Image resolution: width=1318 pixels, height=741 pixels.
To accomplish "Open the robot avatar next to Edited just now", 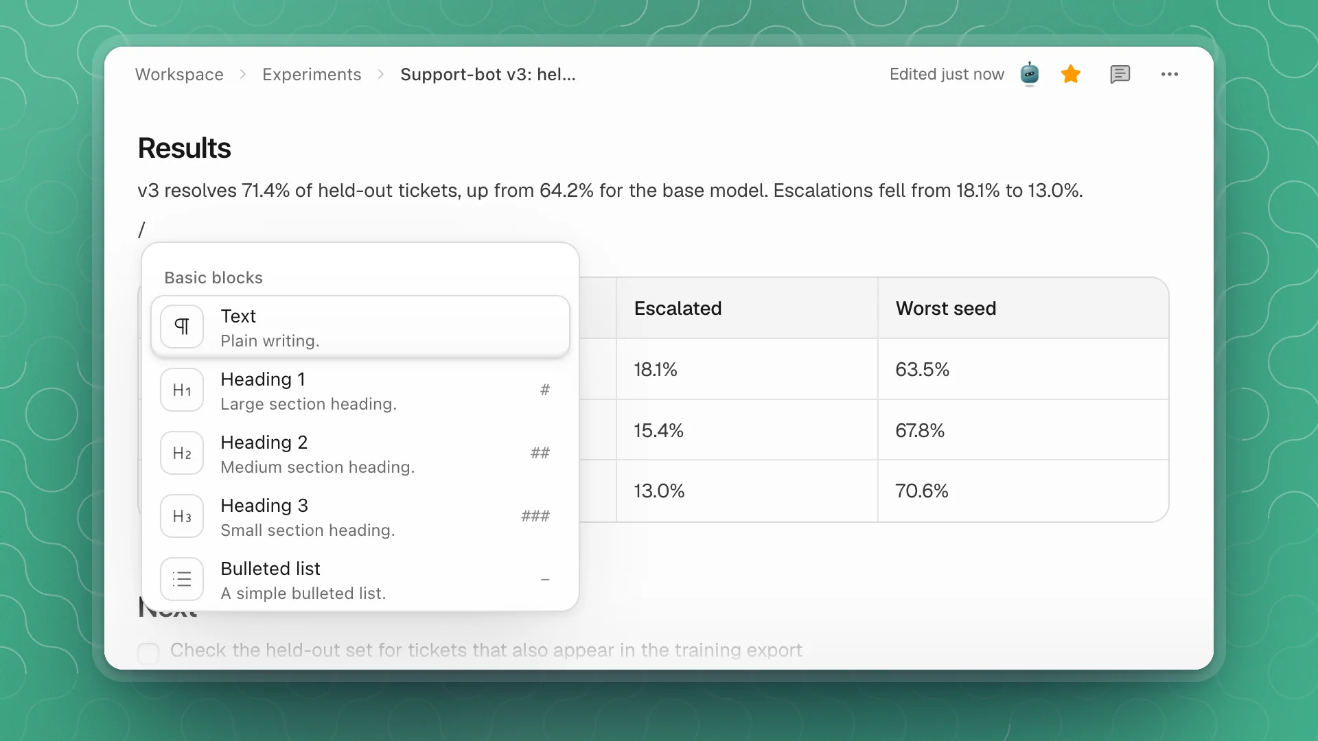I will point(1030,74).
